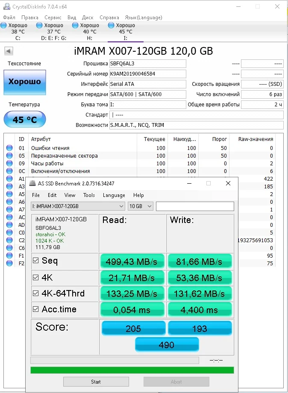Select the H: disk status circle
288x393 pixels.
click(x=75, y=25)
